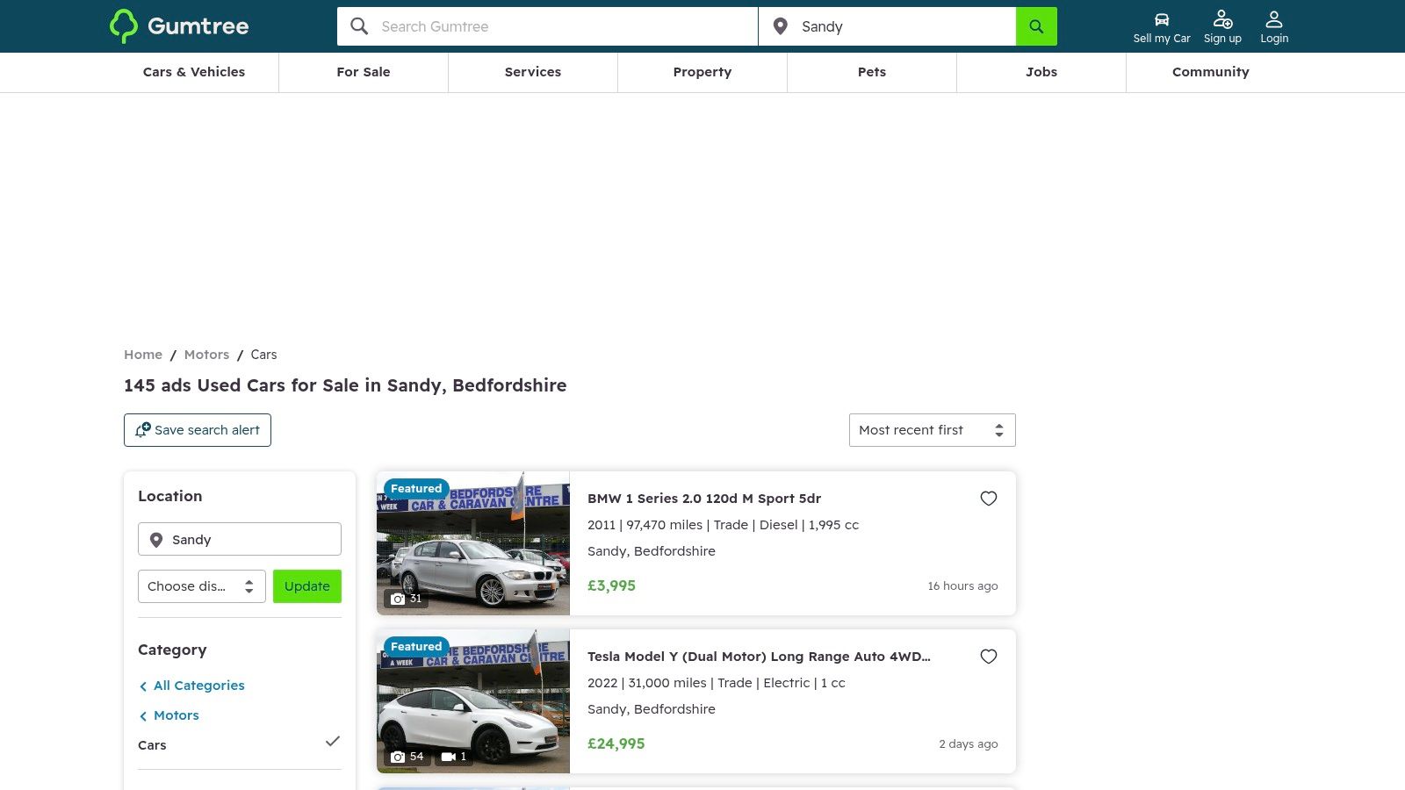1405x790 pixels.
Task: Go back to All Categories
Action: point(198,686)
